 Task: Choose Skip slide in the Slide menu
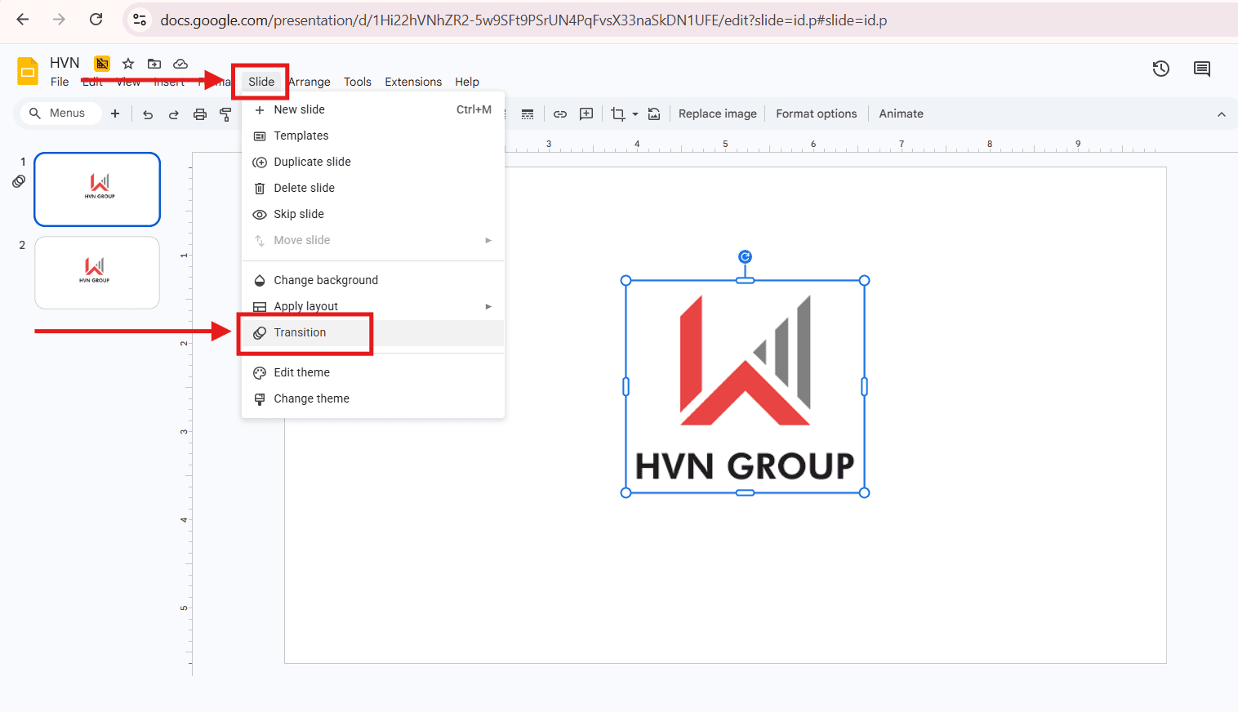299,214
